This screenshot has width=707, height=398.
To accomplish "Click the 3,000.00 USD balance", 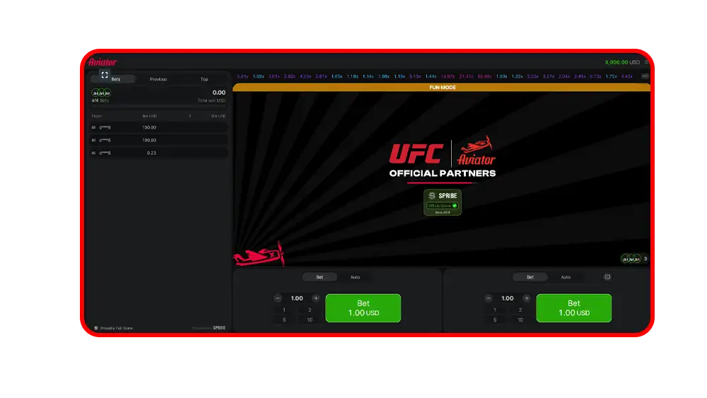I will pos(622,62).
